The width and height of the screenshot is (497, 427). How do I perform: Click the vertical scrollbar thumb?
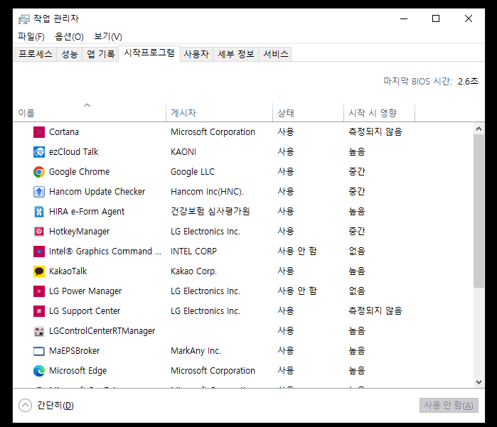coord(479,211)
